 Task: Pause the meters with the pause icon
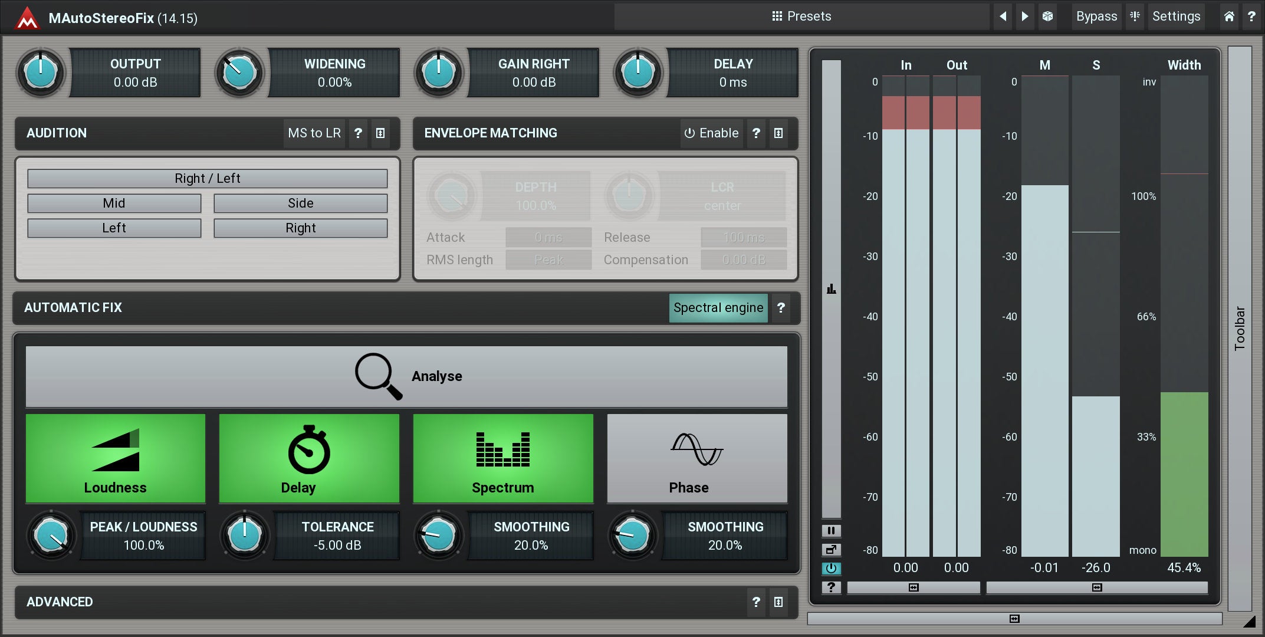[831, 530]
